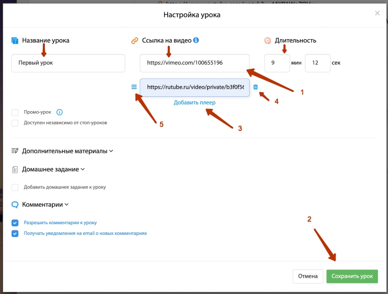Click the Добавить плеер link

[x=194, y=102]
